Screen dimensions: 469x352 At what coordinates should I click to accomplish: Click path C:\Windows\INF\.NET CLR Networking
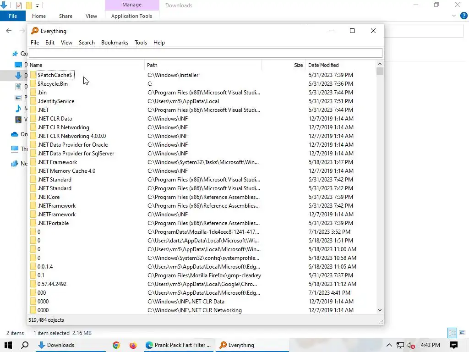pos(194,310)
